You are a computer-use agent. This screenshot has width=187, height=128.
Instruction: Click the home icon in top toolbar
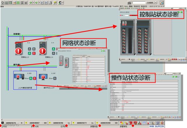(2, 2)
